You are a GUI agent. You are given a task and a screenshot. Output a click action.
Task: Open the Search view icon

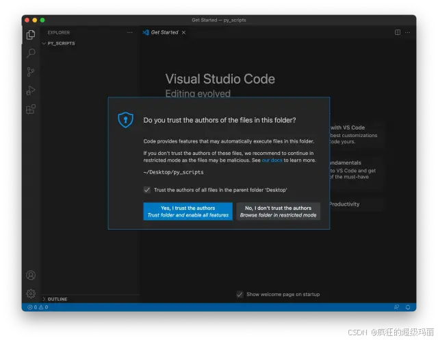(31, 53)
